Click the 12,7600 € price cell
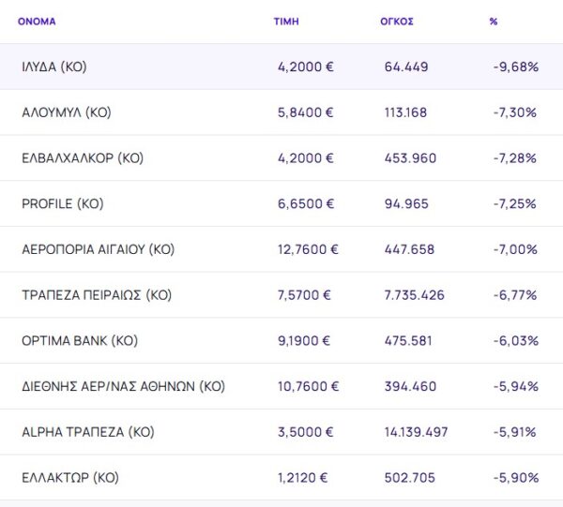Viewport: 563px width, 507px height. (308, 250)
